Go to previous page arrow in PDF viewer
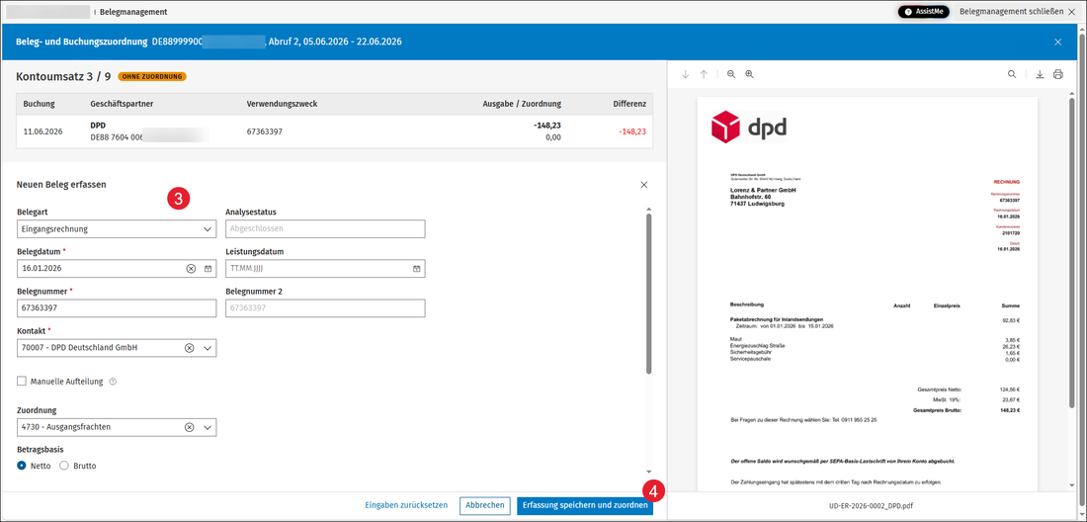This screenshot has height=522, width=1087. coord(704,74)
